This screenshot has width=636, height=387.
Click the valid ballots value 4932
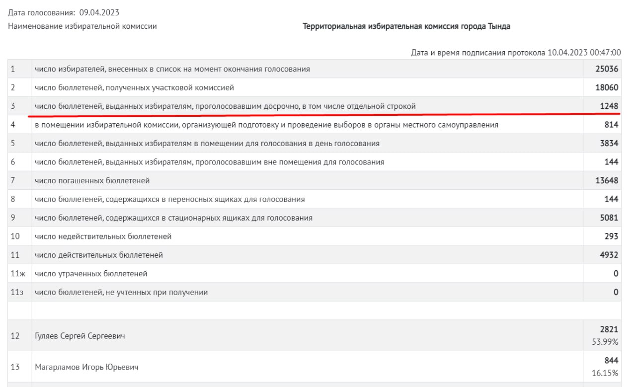(x=609, y=255)
